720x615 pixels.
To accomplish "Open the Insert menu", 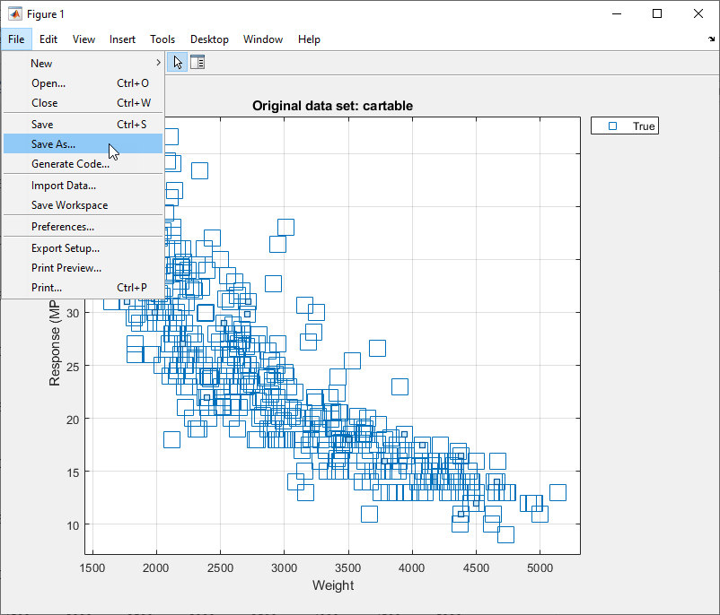I will tap(123, 39).
